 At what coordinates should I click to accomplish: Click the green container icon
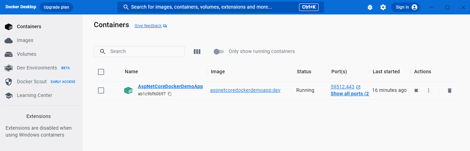[128, 90]
